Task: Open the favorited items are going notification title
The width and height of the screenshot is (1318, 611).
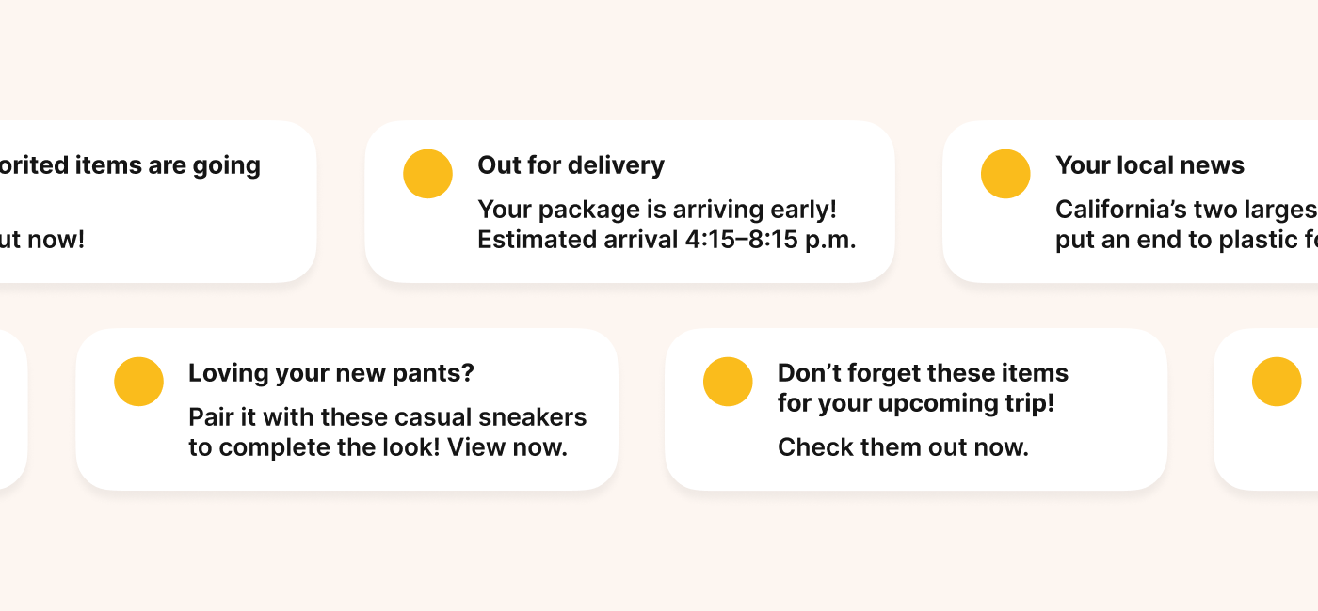Action: click(x=130, y=165)
